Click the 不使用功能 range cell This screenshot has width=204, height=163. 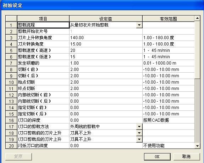click(169, 145)
